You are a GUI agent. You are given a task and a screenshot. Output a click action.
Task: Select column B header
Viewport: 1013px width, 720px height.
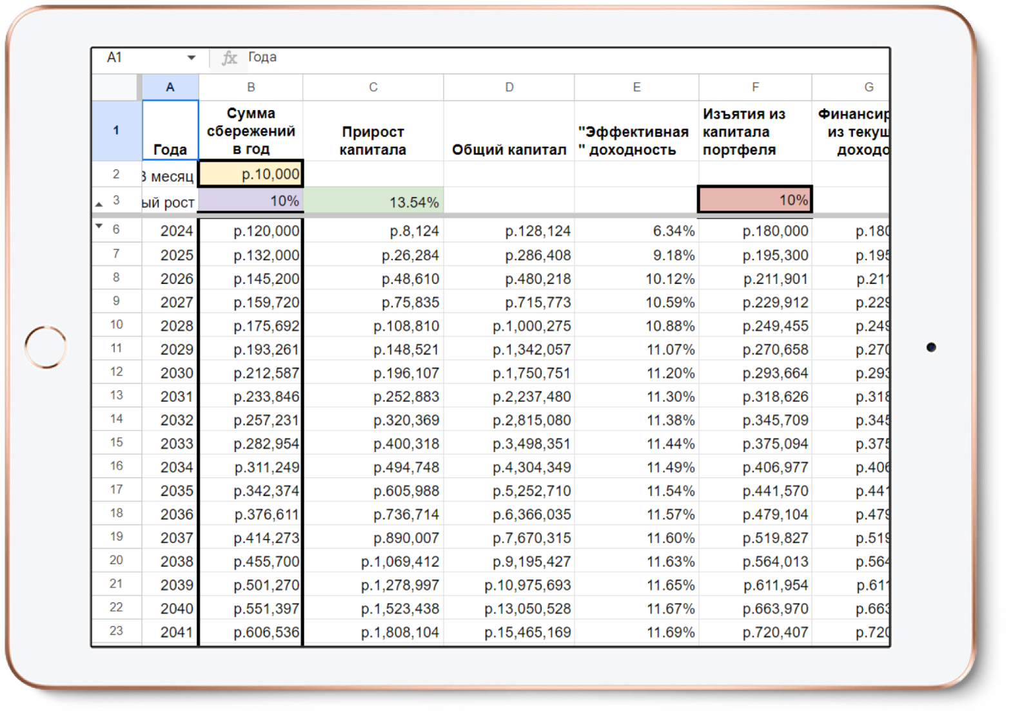click(251, 87)
